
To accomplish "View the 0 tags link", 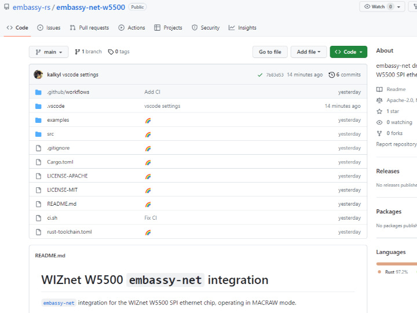I will (119, 52).
